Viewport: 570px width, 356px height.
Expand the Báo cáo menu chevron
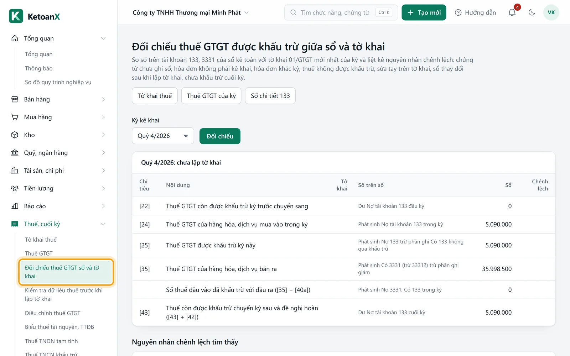tap(103, 206)
